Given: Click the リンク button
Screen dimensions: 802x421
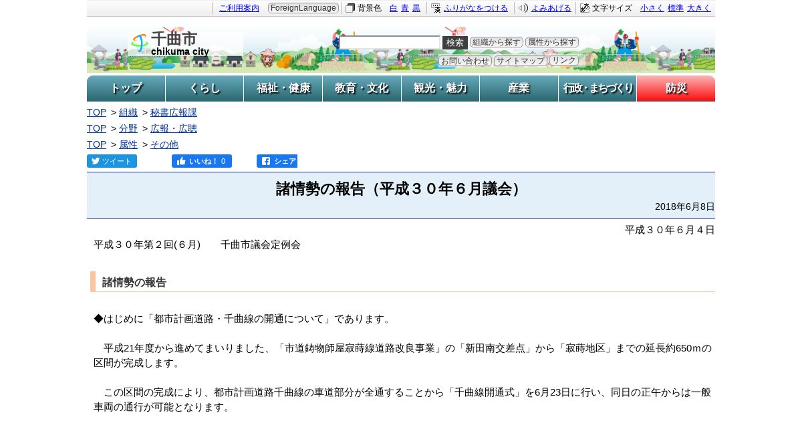Looking at the screenshot, I should click(x=564, y=61).
